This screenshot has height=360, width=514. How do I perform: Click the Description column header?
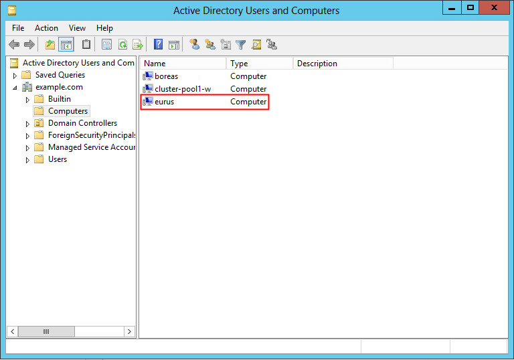[341, 64]
